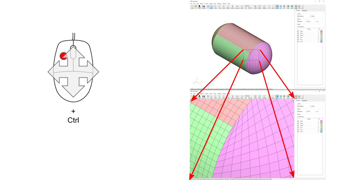
Task: Open Settings menu in lower QuickMesh window
Action: coord(219,94)
